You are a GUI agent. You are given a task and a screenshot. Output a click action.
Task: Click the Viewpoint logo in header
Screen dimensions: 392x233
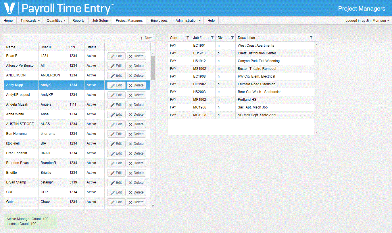[9, 8]
